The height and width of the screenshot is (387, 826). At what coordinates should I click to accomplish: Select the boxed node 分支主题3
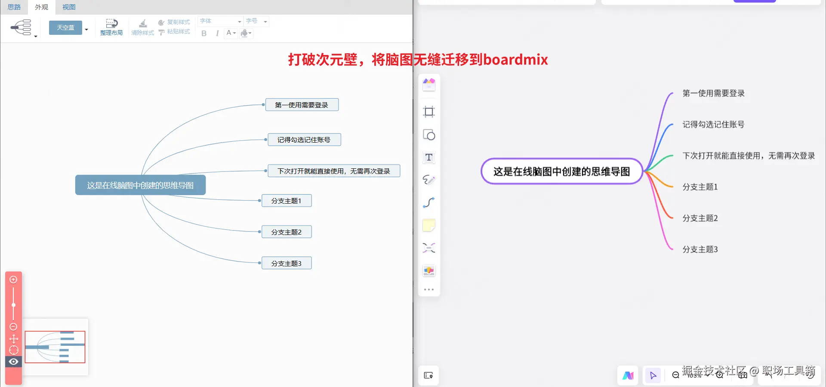287,263
